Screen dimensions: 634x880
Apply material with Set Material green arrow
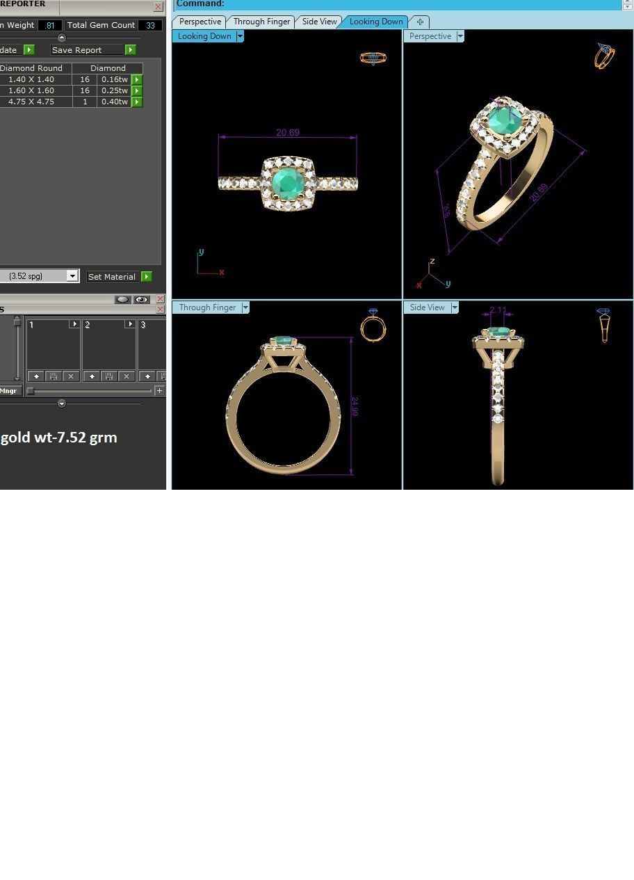[147, 277]
